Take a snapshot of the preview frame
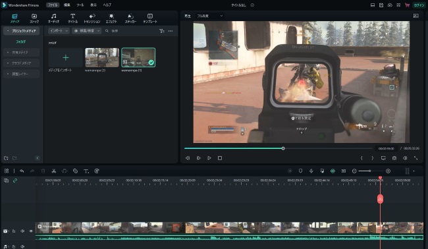The image size is (428, 249). tap(394, 158)
